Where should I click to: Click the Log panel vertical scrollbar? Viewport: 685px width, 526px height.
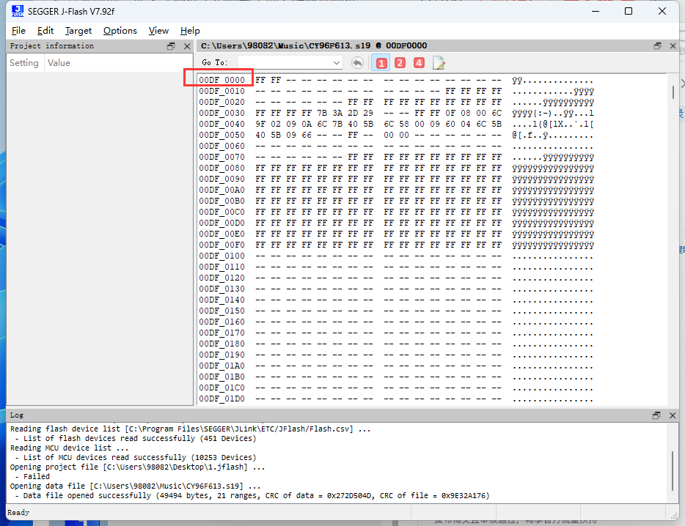pos(673,472)
